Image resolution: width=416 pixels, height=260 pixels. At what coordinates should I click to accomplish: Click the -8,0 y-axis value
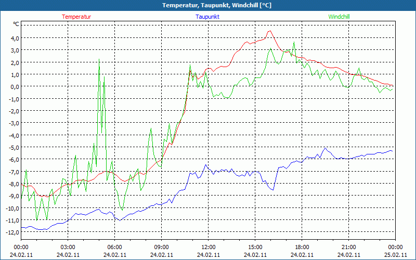(x=14, y=184)
